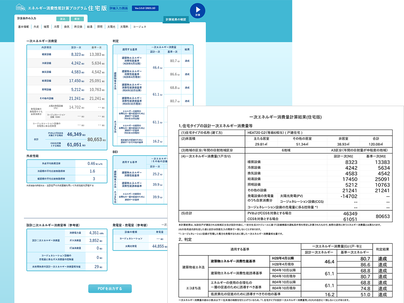Click the 25,091 MJ hot water baseline value
The width and height of the screenshot is (404, 303).
pos(98,81)
